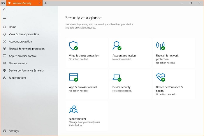Minimize the Windows Security window
This screenshot has width=204, height=136.
click(x=182, y=3)
